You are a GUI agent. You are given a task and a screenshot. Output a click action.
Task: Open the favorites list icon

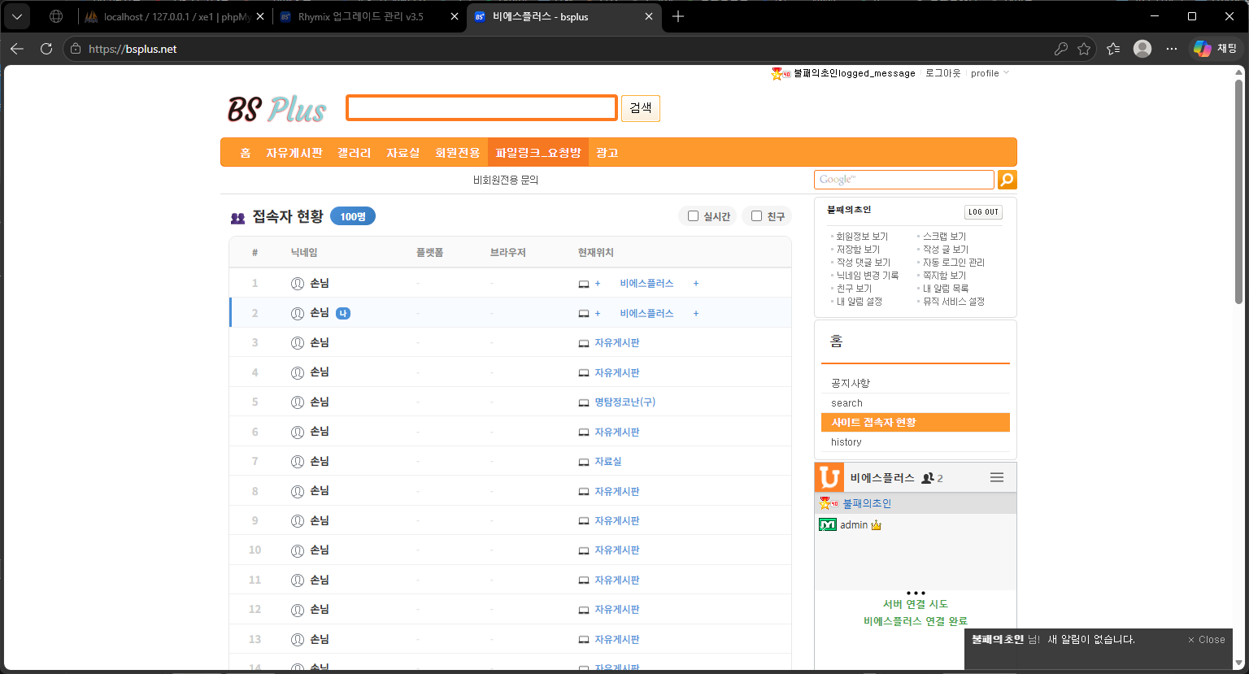1113,49
